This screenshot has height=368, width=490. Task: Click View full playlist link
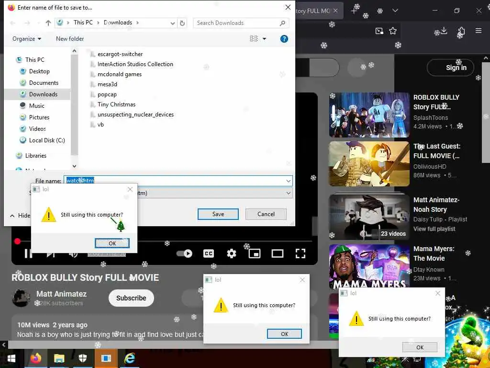[434, 229]
